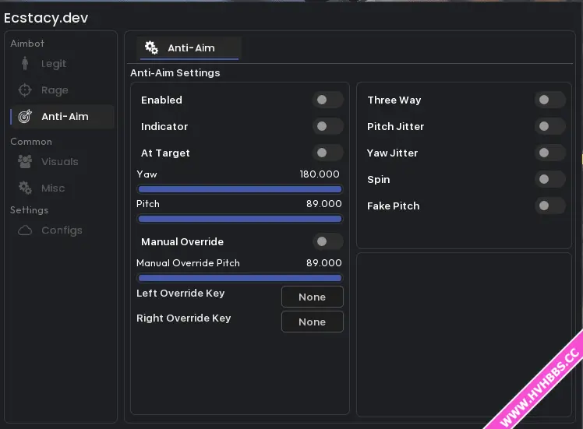Enable the Indicator toggle
This screenshot has width=583, height=429.
point(327,126)
